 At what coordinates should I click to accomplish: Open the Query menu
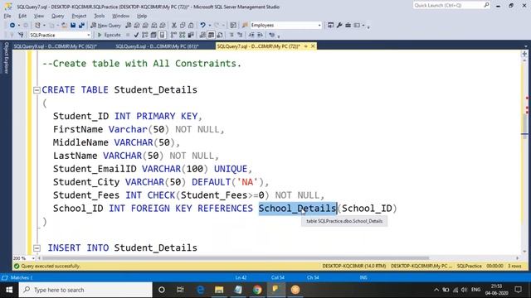pyautogui.click(x=57, y=16)
